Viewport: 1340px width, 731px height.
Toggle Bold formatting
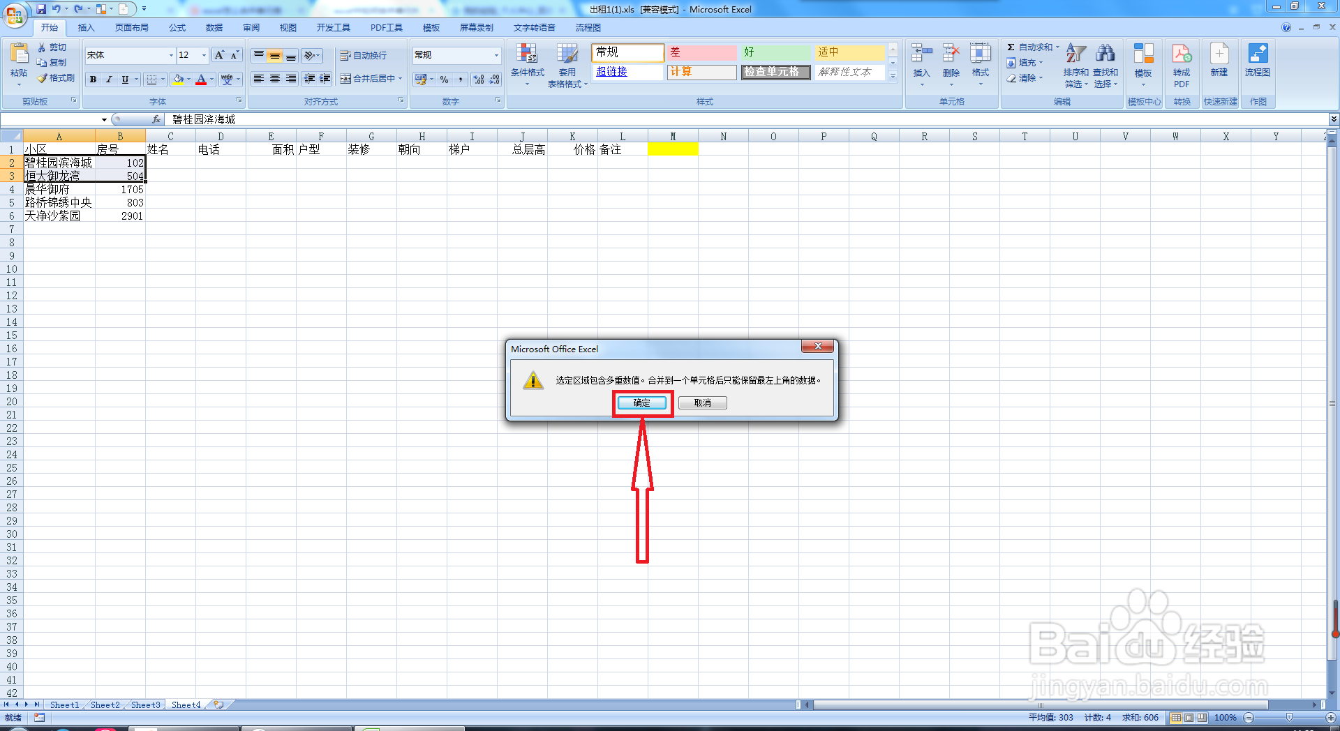93,80
